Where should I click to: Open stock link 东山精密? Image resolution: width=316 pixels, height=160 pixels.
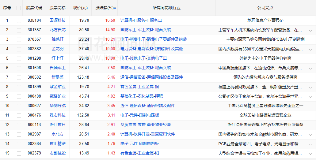58,143
